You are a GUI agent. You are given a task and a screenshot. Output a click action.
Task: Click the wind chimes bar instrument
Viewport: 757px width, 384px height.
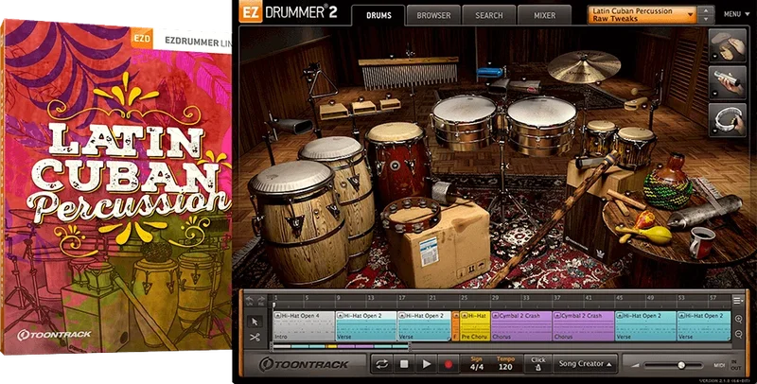click(x=409, y=73)
